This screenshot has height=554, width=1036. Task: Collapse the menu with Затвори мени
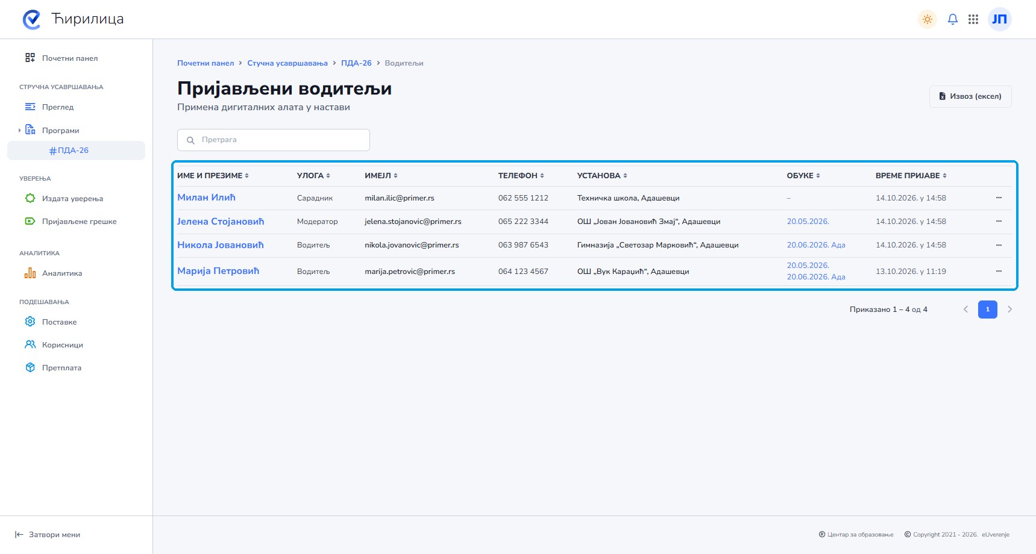[48, 535]
